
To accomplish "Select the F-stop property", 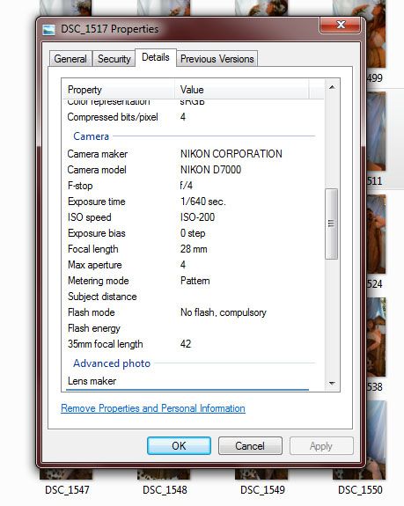I will (x=80, y=186).
